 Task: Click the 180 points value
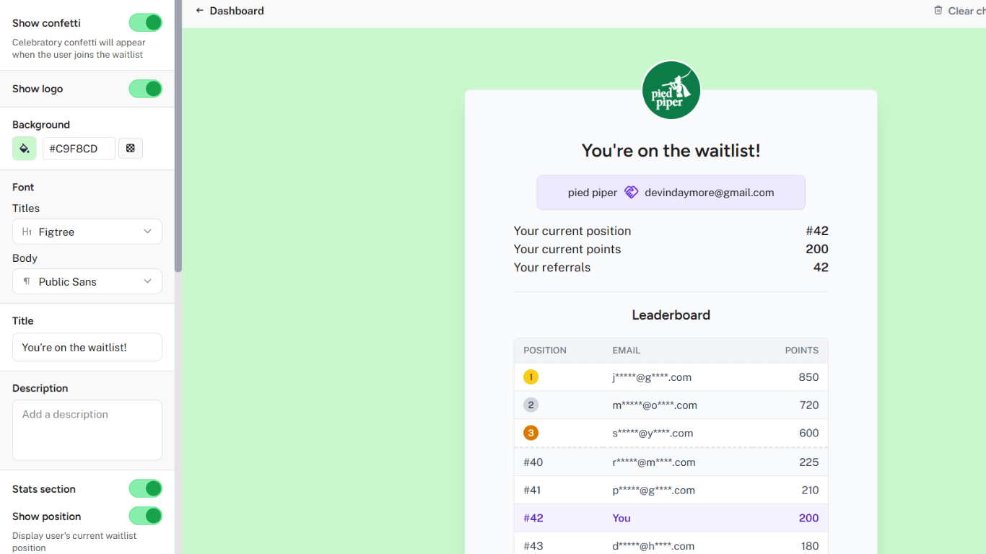click(810, 546)
